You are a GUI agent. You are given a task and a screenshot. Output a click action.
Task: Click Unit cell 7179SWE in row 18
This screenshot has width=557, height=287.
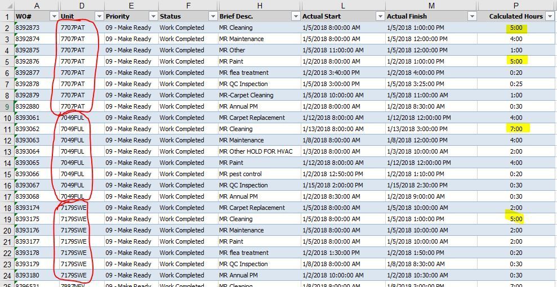(x=82, y=208)
